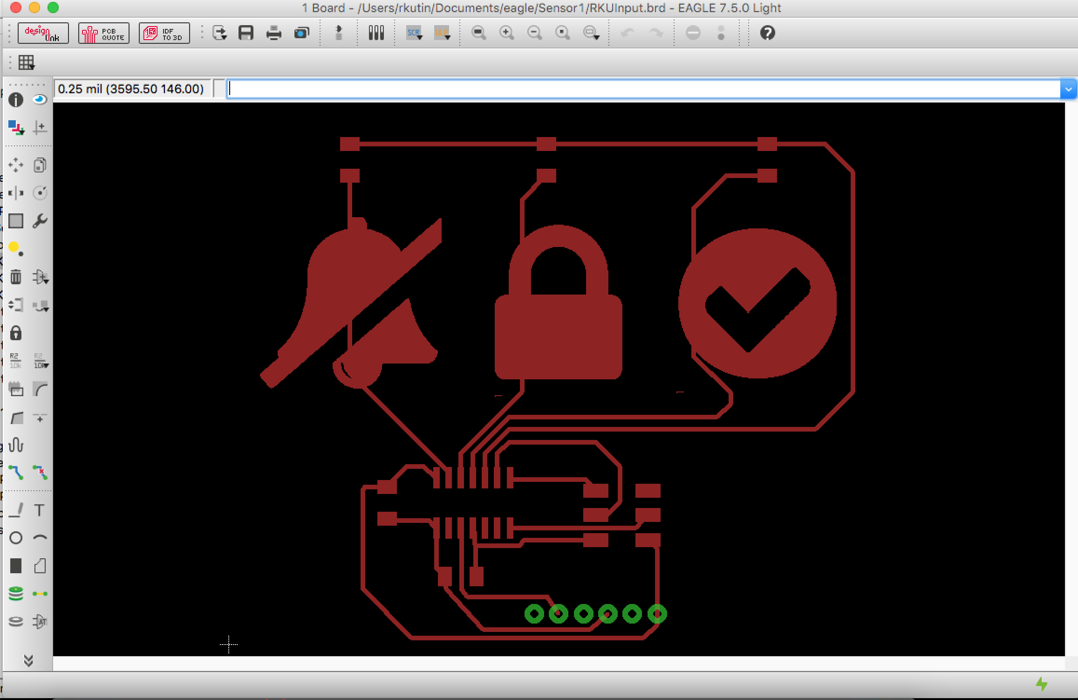Image resolution: width=1078 pixels, height=700 pixels.
Task: Click the leftmost green via pad
Action: pyautogui.click(x=534, y=613)
